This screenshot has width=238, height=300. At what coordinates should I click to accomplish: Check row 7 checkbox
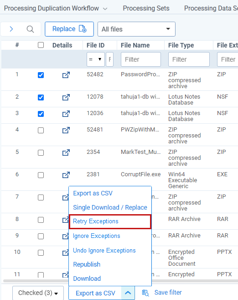pos(41,197)
